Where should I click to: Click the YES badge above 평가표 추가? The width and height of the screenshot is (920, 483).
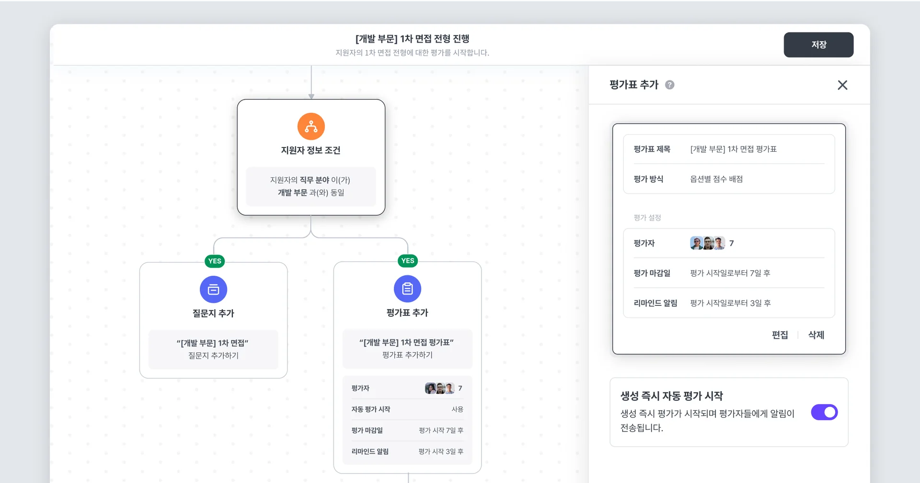[x=408, y=260]
